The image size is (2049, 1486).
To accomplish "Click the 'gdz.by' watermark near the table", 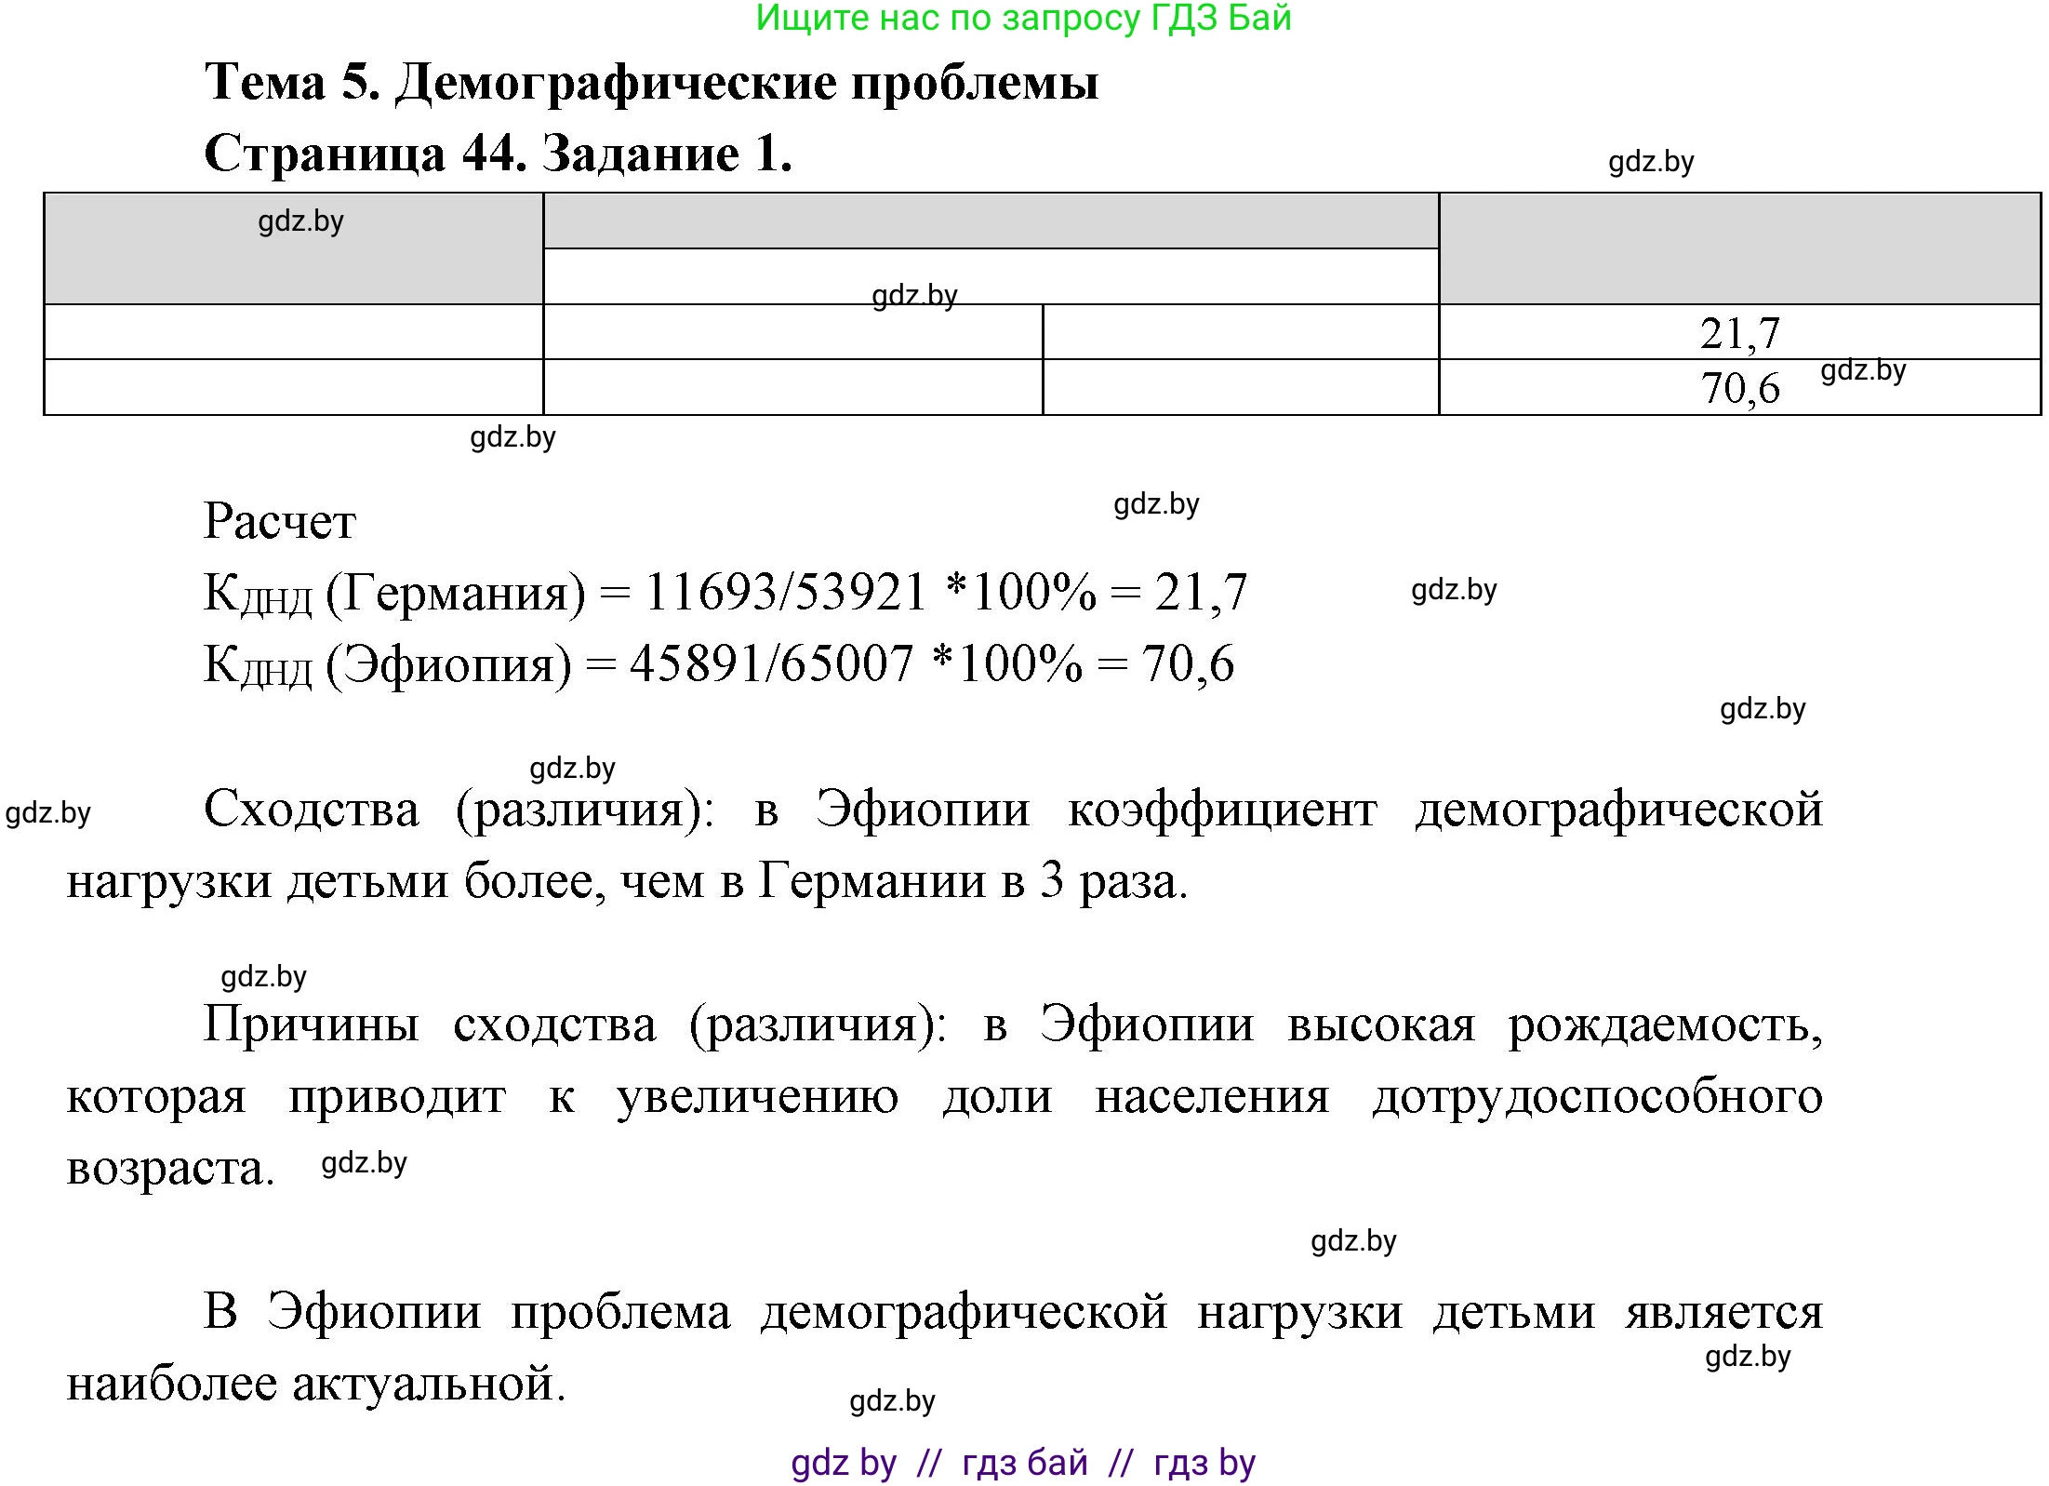I will tap(510, 437).
